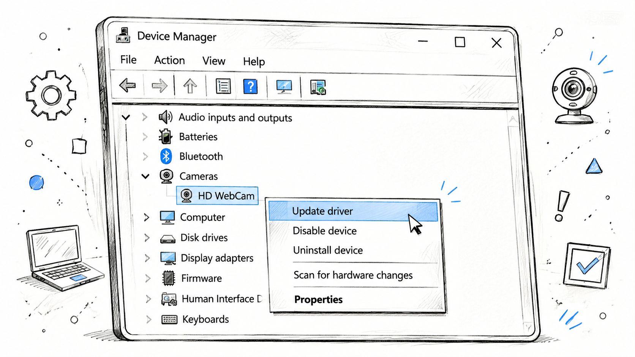Click the Firmware chip icon
Image resolution: width=635 pixels, height=357 pixels.
(x=169, y=278)
